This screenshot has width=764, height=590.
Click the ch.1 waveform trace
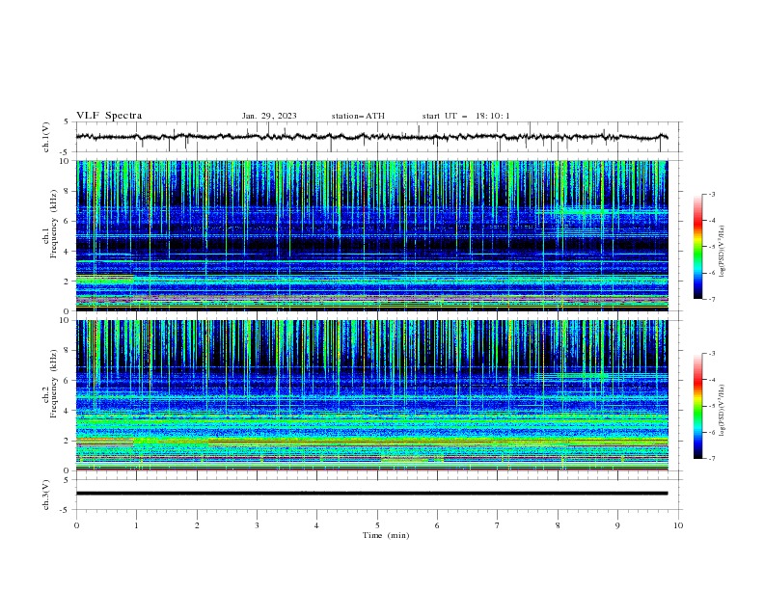[371, 137]
